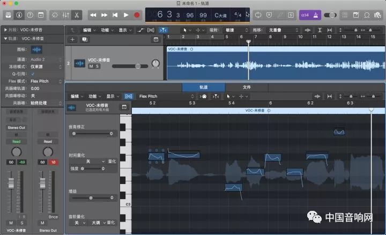
Task: Adjust the 音高修正 pitch correction slider
Action: 92,134
